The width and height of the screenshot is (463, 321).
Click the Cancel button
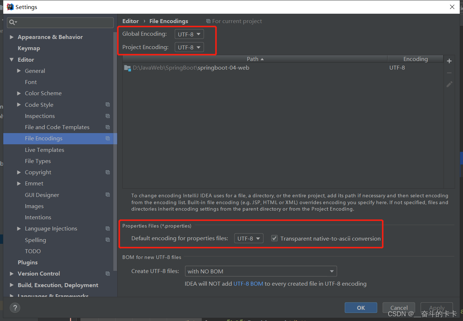(x=399, y=308)
